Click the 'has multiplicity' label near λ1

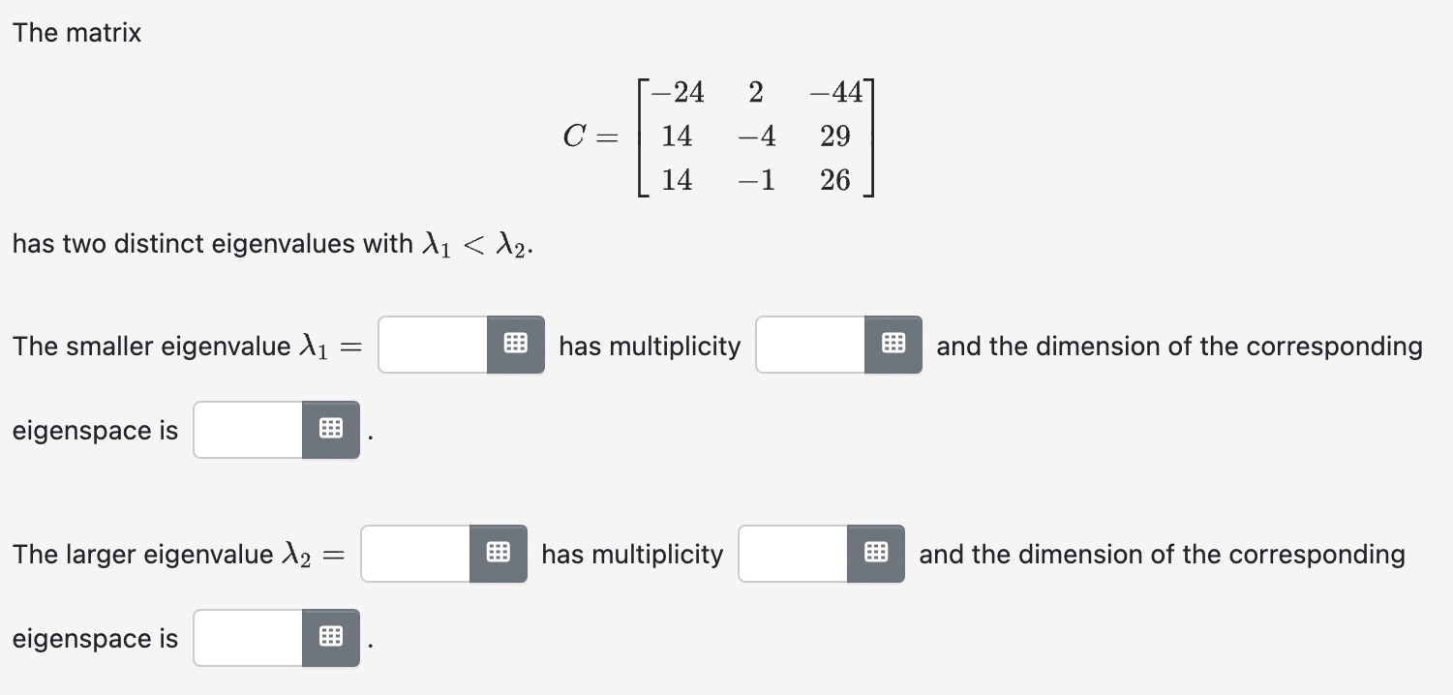coord(649,346)
